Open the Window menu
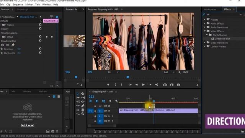The height and width of the screenshot is (138, 245). 46,5
